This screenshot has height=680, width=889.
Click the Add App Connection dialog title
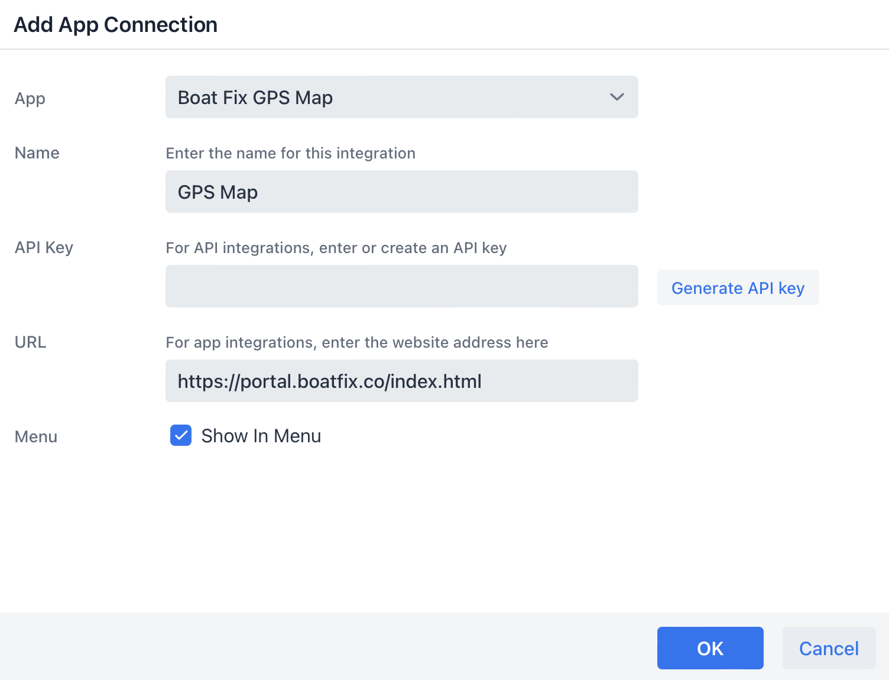[116, 25]
